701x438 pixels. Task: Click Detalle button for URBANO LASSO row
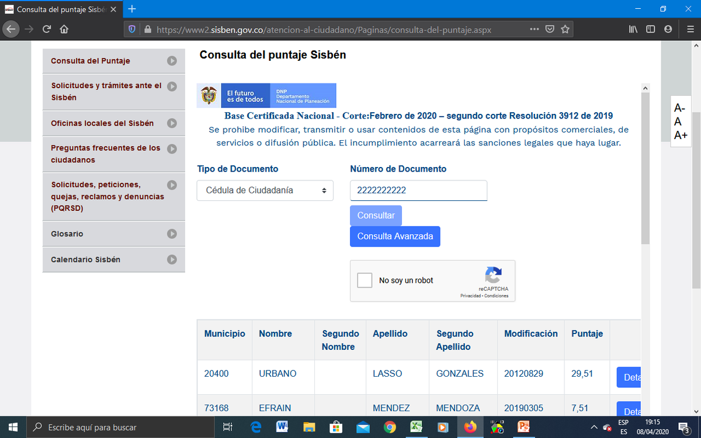tap(629, 377)
